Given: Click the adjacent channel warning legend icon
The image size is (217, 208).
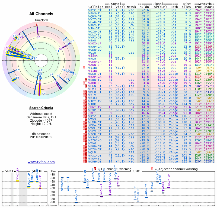Looking at the screenshot, I should pos(152,169).
